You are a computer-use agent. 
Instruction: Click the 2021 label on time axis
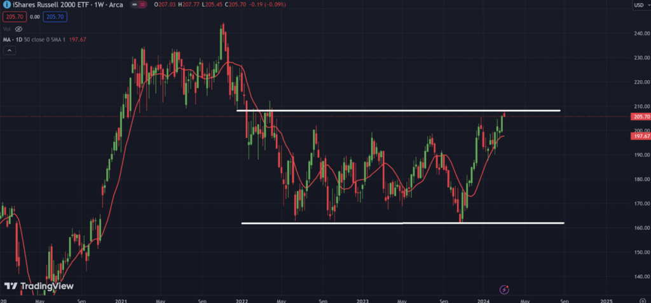click(121, 300)
